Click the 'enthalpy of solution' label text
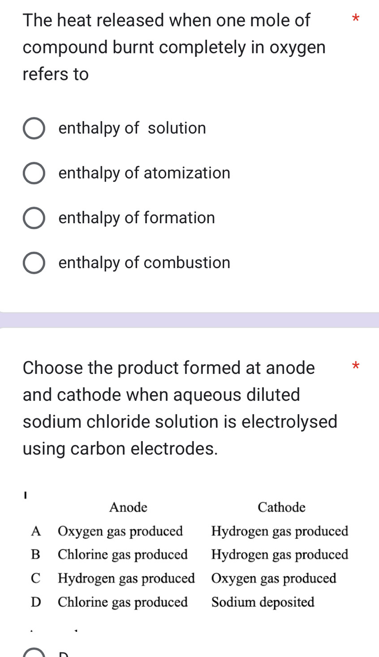This screenshot has width=379, height=657. pyautogui.click(x=132, y=128)
